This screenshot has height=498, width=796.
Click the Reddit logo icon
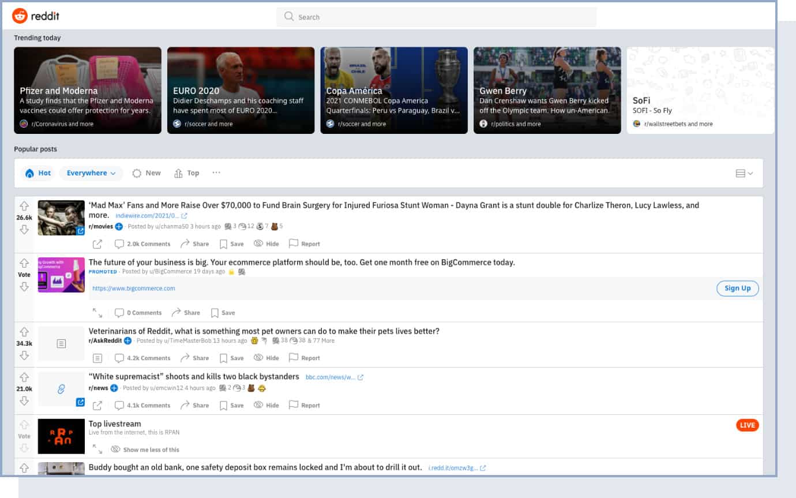tap(20, 16)
